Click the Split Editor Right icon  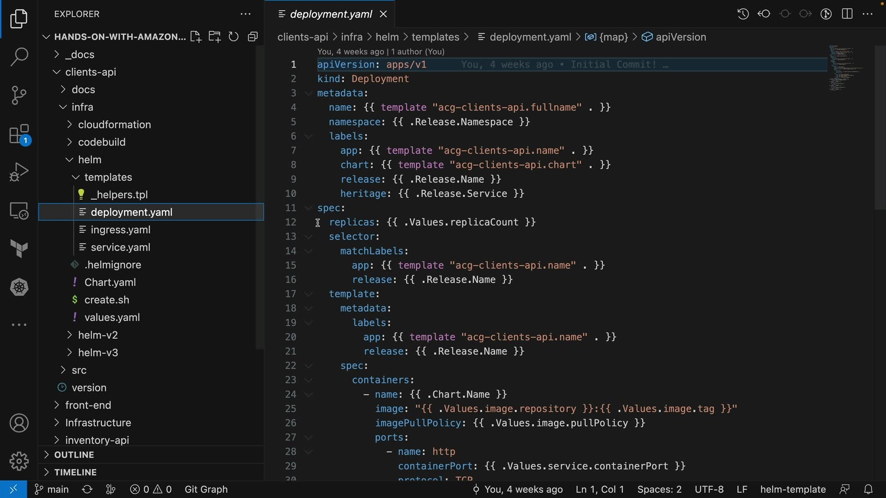[847, 14]
